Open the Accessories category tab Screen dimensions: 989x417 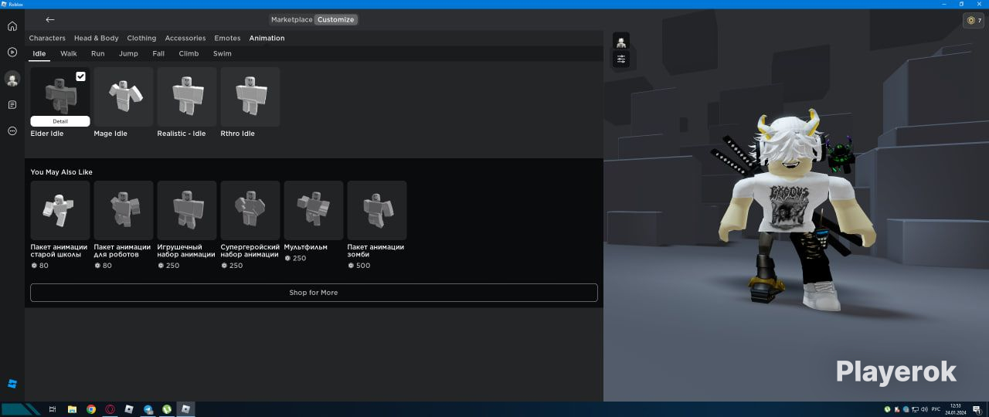pos(185,38)
